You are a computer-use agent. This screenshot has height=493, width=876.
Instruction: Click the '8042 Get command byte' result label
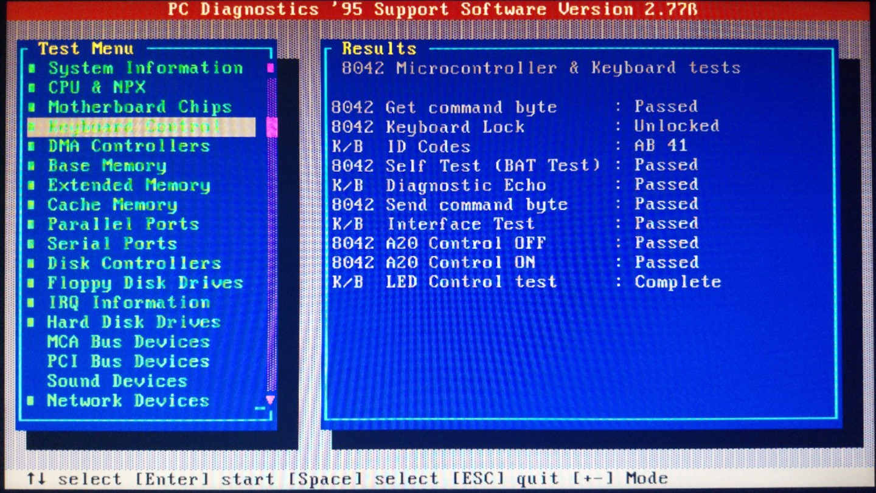pyautogui.click(x=444, y=107)
